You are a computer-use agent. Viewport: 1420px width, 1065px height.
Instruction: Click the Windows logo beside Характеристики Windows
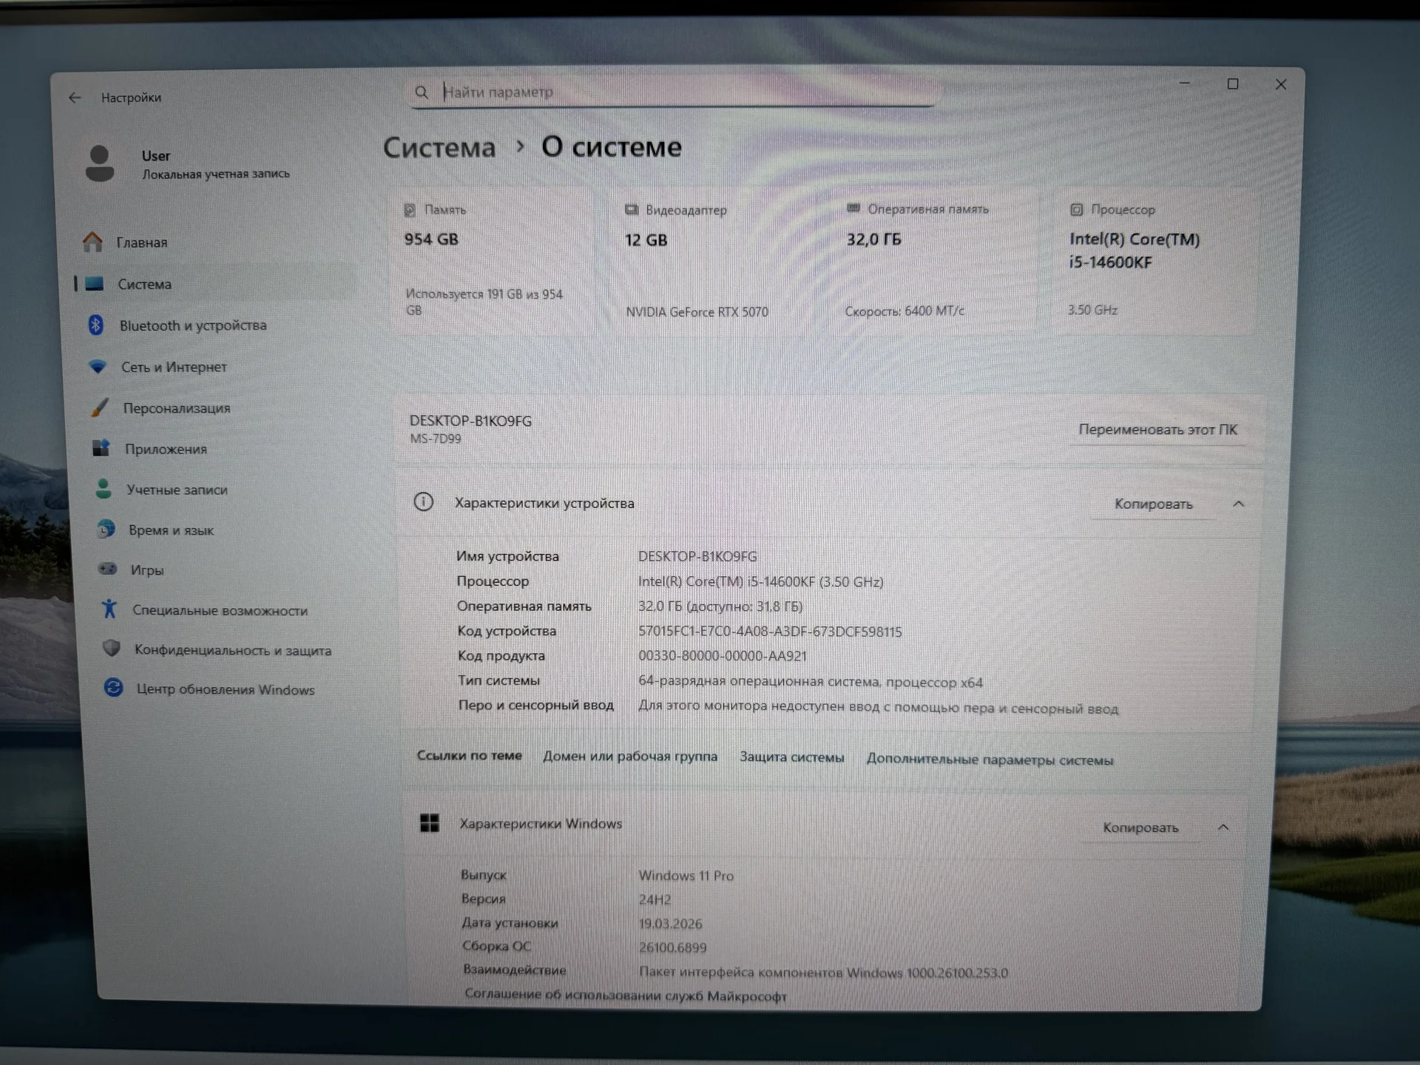(430, 823)
